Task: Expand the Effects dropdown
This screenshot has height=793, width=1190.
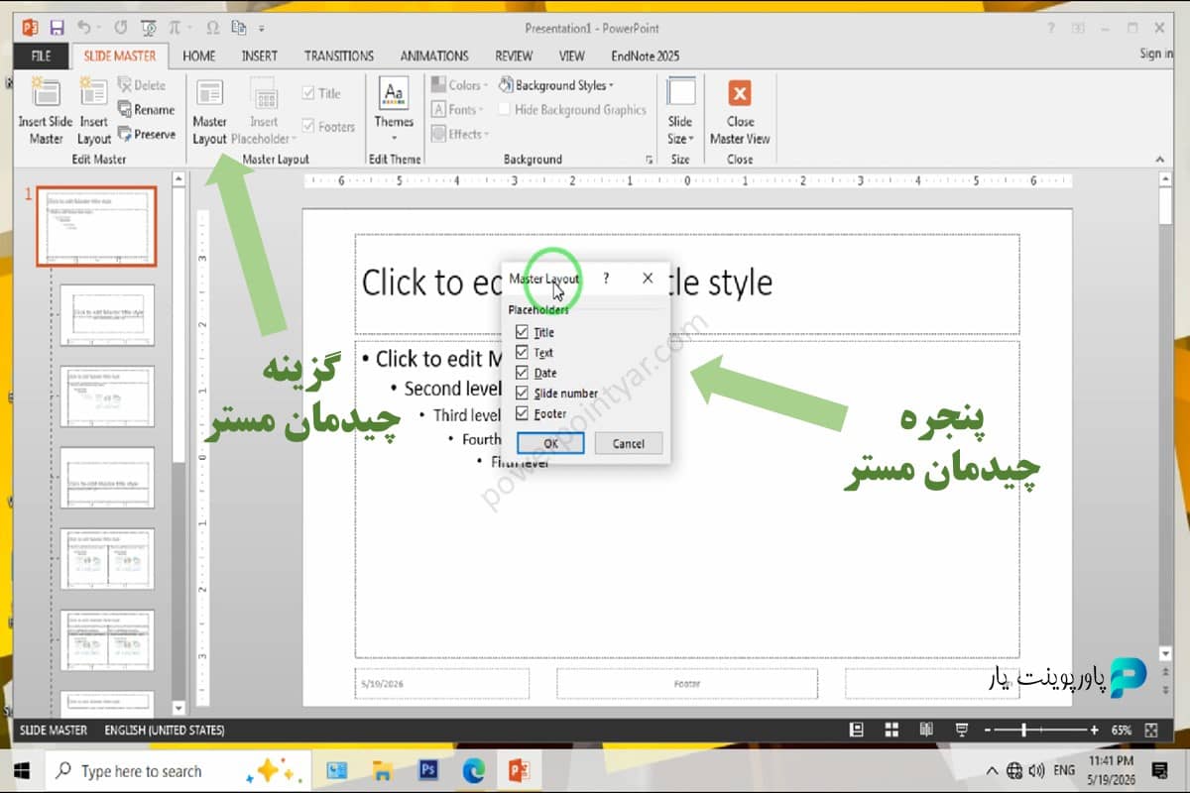Action: coord(460,134)
